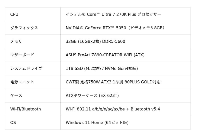Click the ケース label cell
The width and height of the screenshot is (200, 137).
point(16,96)
